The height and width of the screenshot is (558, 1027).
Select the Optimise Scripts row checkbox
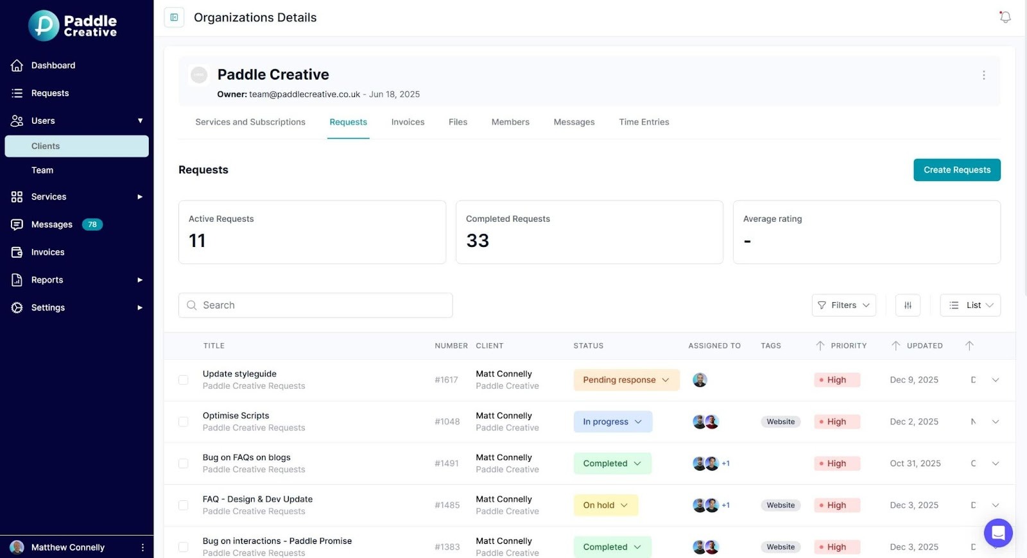184,422
